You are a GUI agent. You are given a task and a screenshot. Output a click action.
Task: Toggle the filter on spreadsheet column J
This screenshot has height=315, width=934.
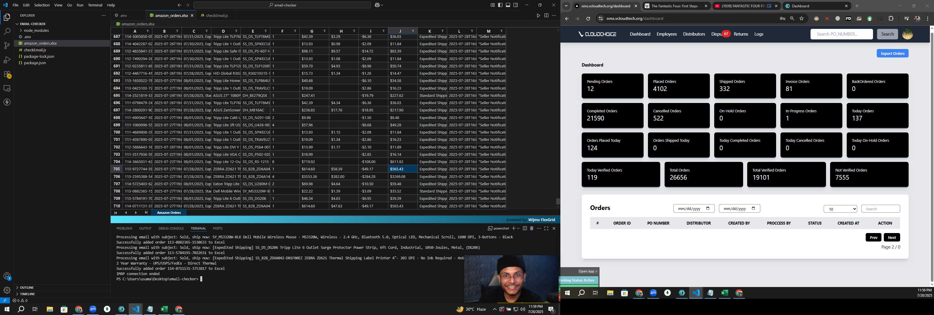click(413, 31)
